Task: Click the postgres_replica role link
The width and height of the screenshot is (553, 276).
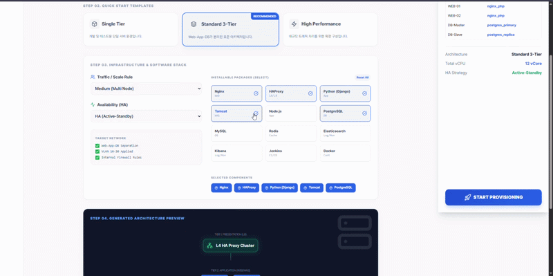Action: point(500,35)
